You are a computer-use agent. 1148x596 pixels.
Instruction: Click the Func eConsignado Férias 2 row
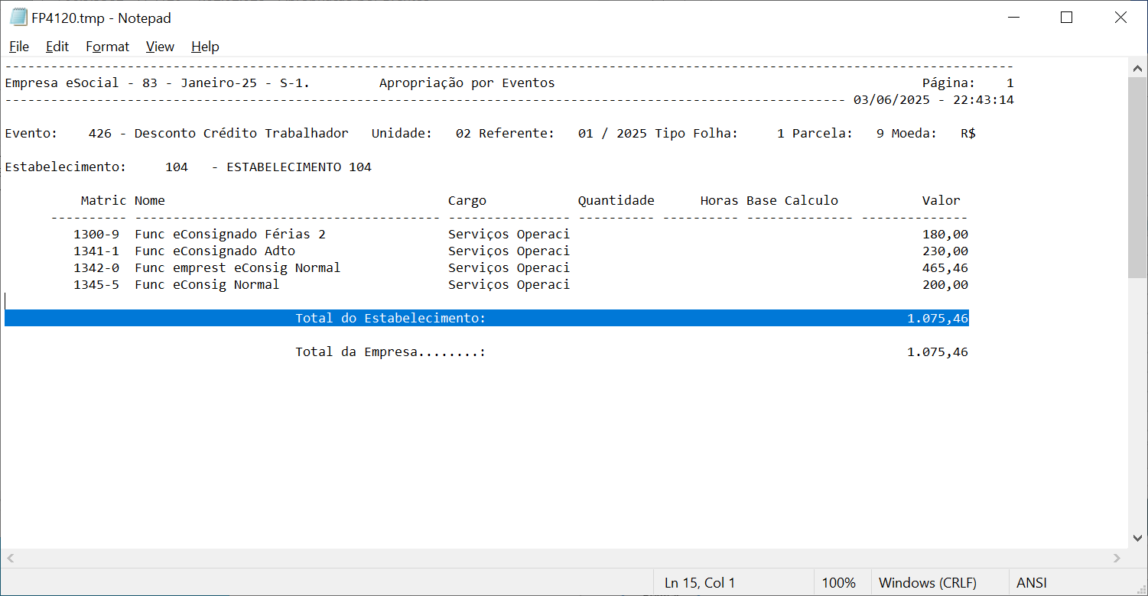229,235
